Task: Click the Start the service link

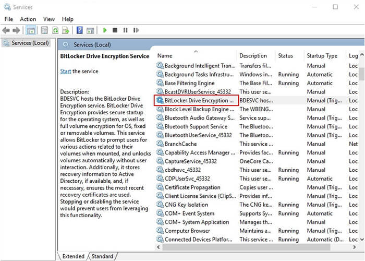Action: (65, 72)
